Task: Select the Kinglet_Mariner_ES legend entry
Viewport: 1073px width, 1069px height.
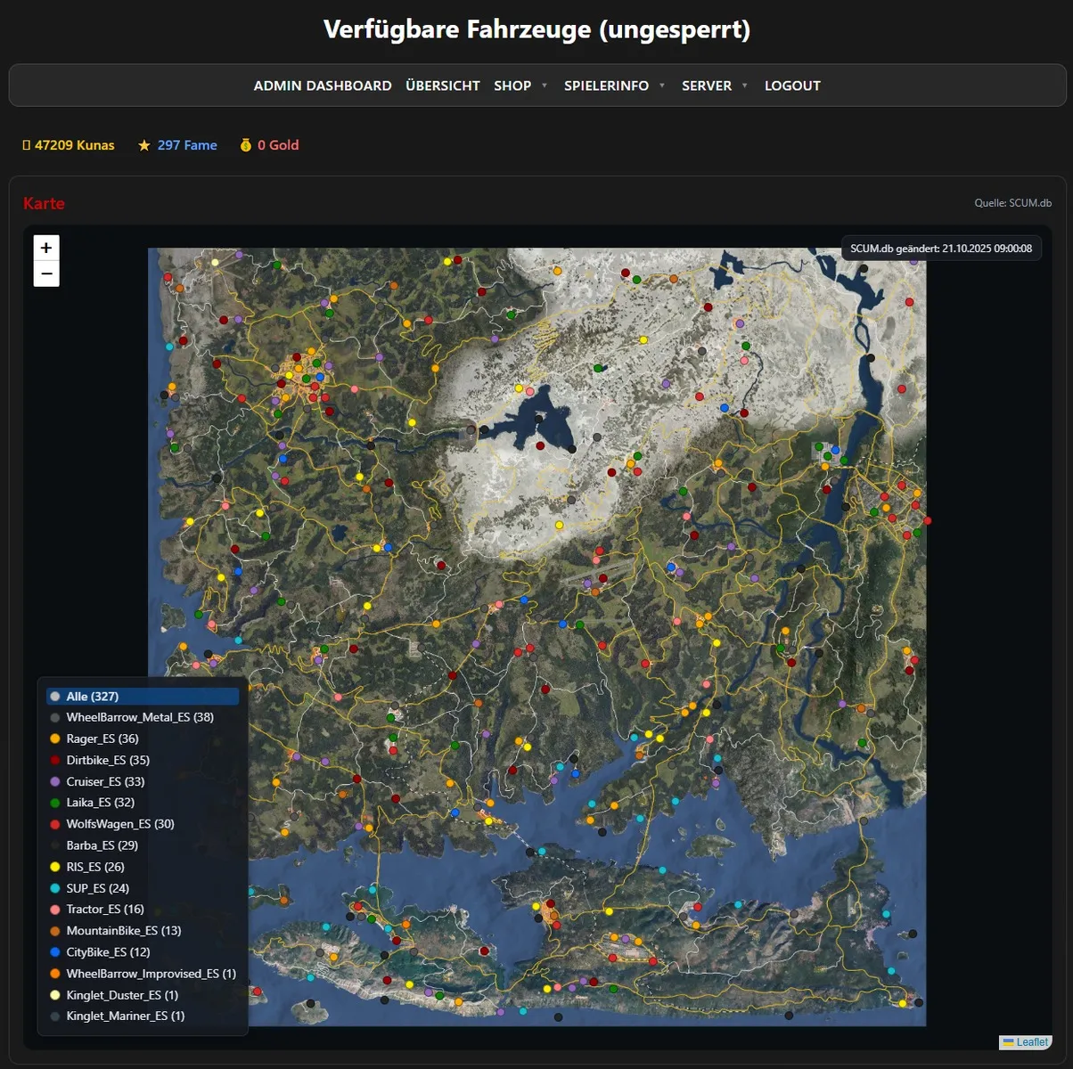Action: pyautogui.click(x=125, y=1016)
